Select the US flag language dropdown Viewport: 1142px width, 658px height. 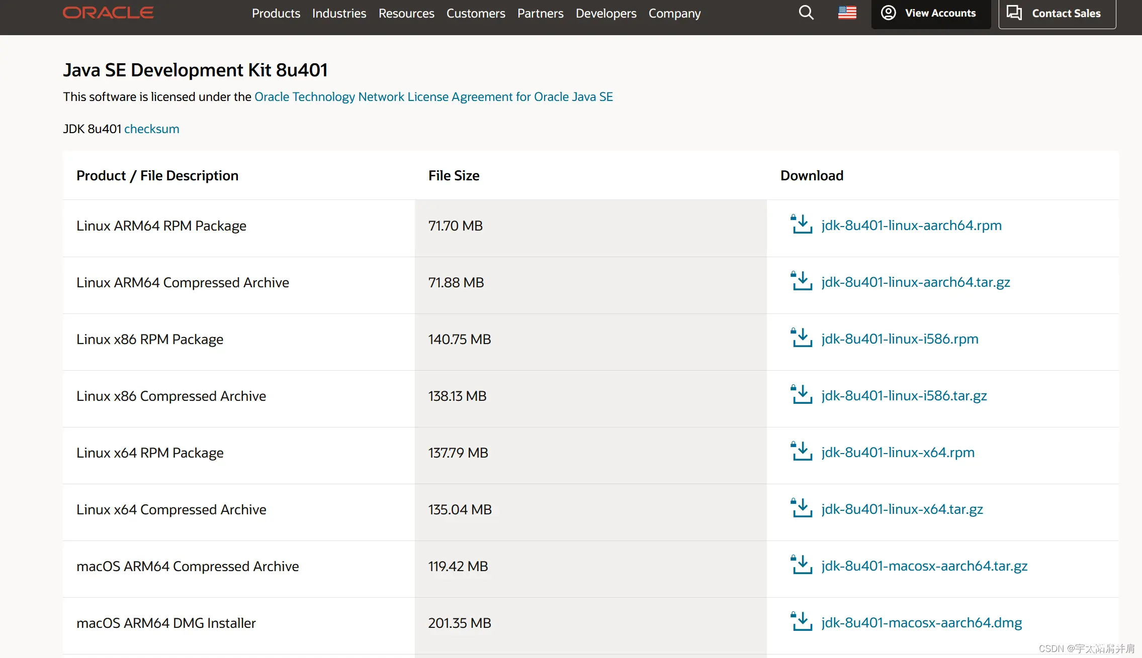(x=847, y=13)
